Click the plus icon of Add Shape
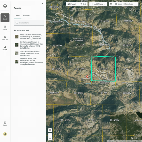The height and width of the screenshot is (142, 142). coord(92,4)
